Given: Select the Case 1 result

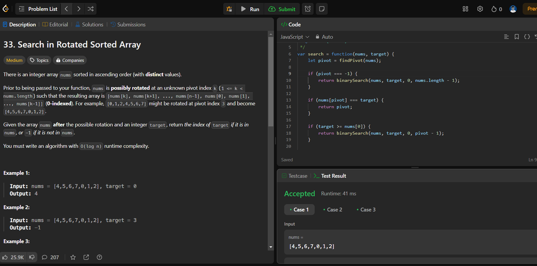Looking at the screenshot, I should [x=299, y=210].
